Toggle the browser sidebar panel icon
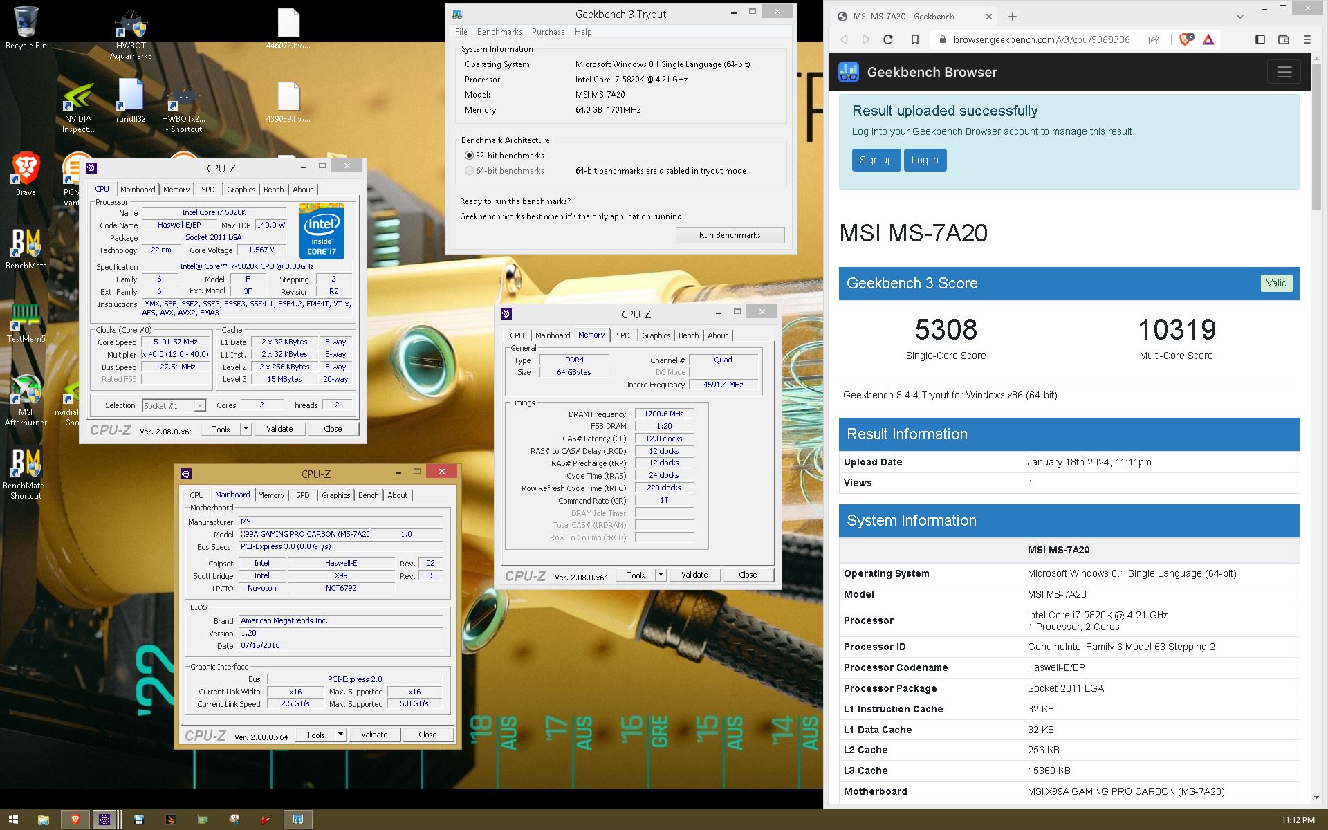Screen dimensions: 1328x830 (1260, 39)
